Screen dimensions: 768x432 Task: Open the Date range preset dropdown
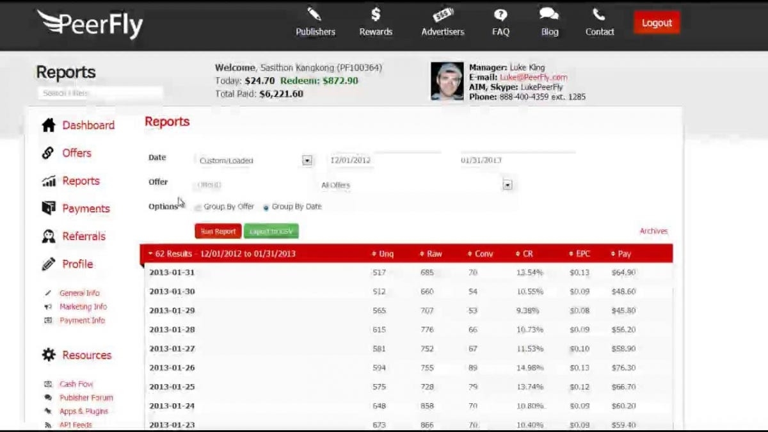[307, 161]
